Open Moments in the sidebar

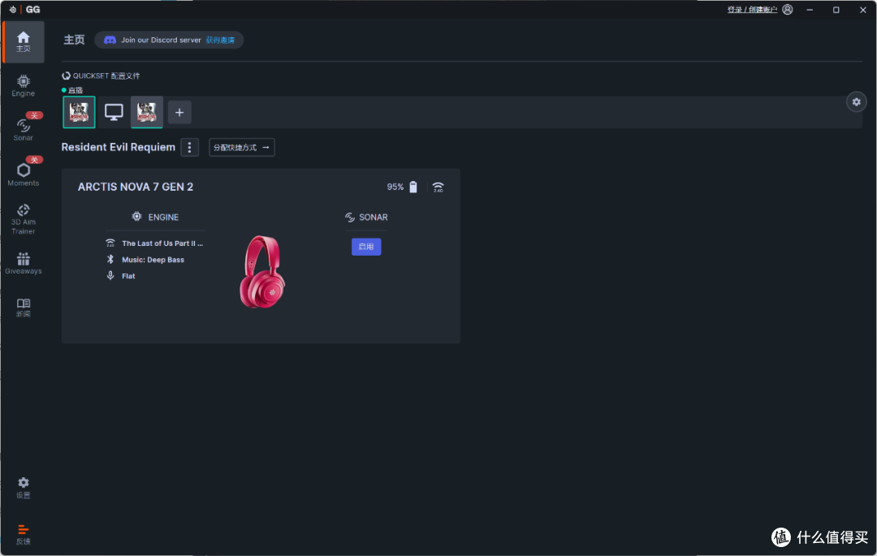click(x=23, y=173)
